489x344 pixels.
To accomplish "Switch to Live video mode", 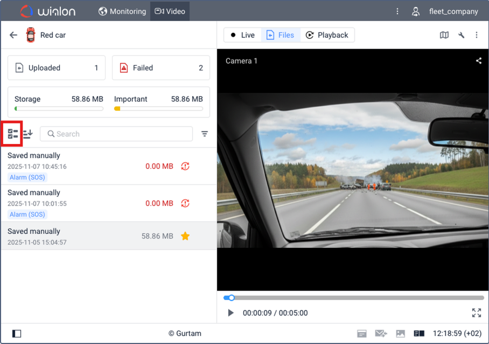I will (242, 35).
